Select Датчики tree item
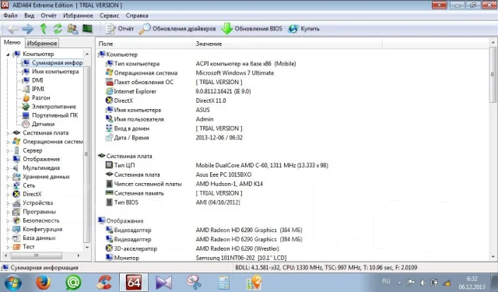 click(x=43, y=124)
